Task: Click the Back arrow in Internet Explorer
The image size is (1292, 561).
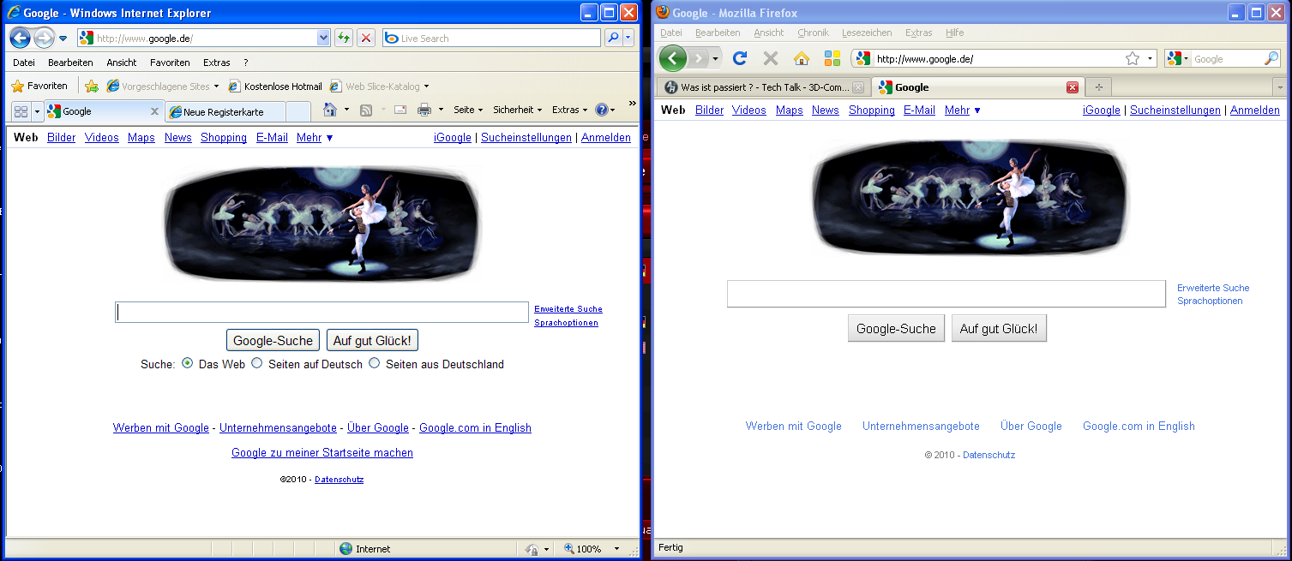Action: click(21, 38)
